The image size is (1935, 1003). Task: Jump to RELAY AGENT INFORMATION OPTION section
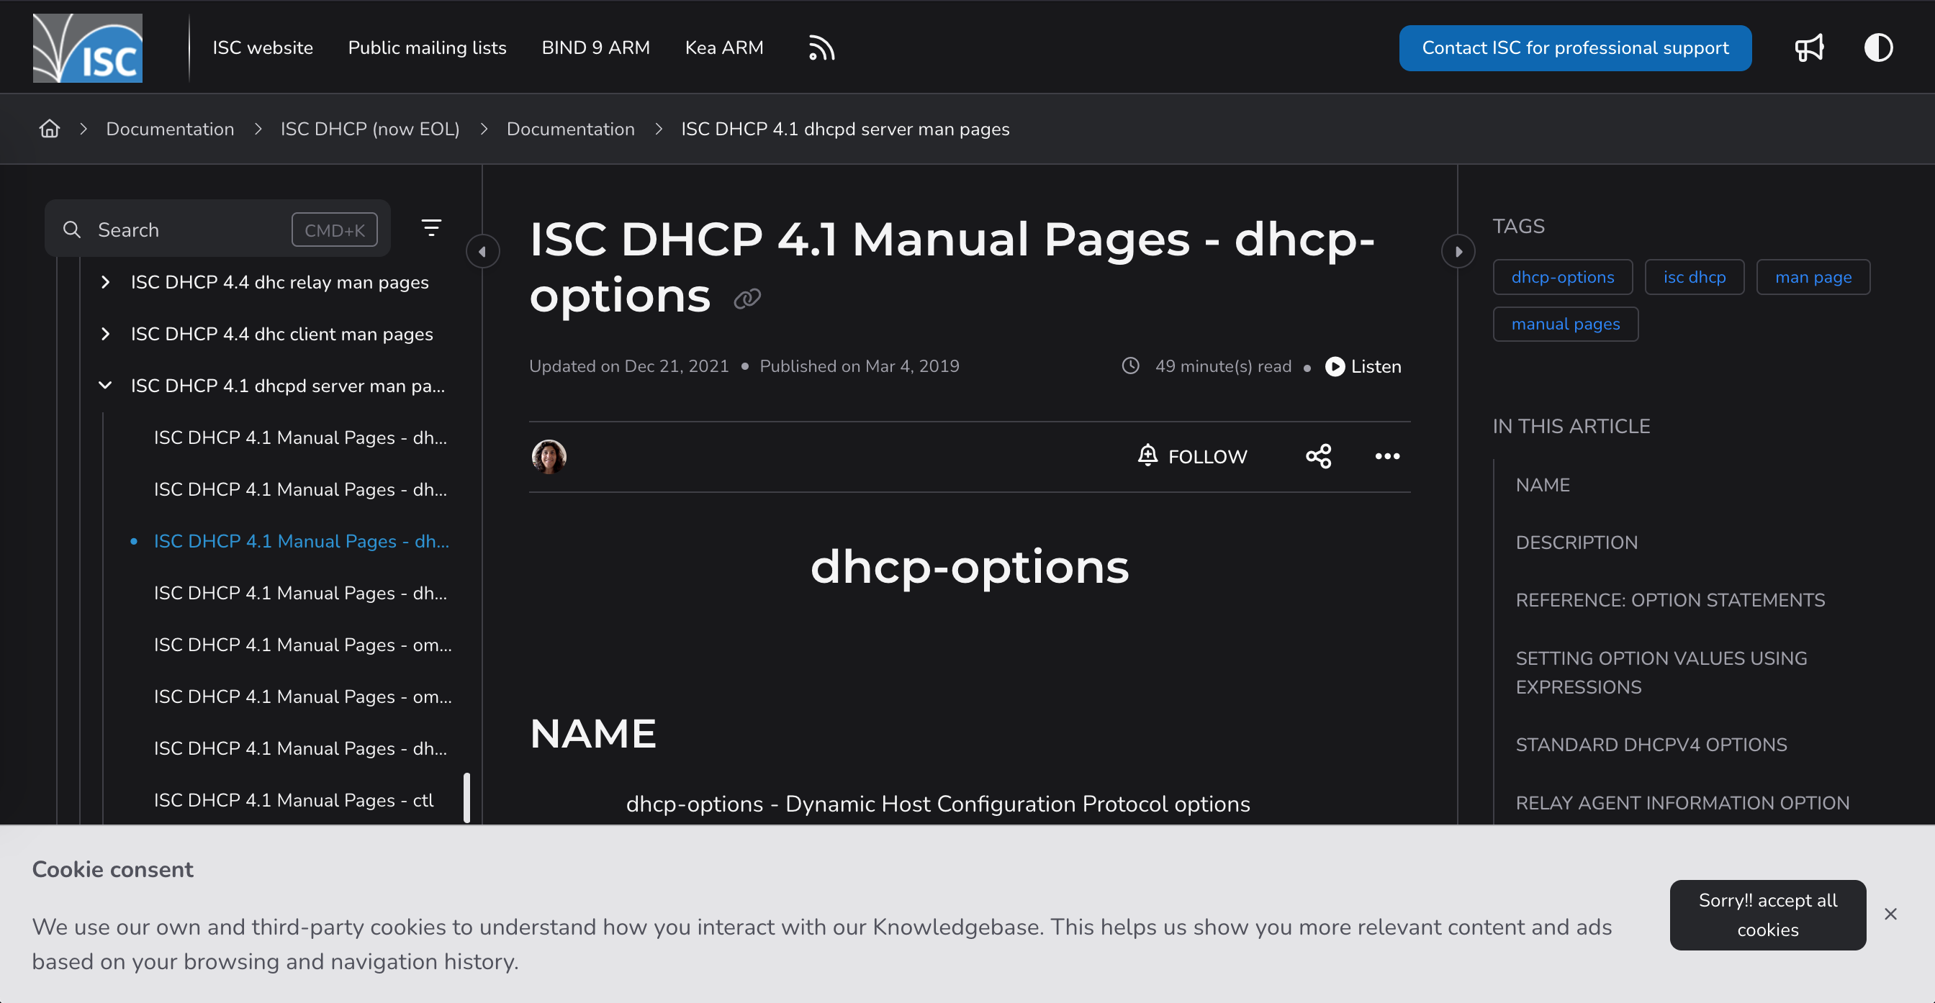1682,803
